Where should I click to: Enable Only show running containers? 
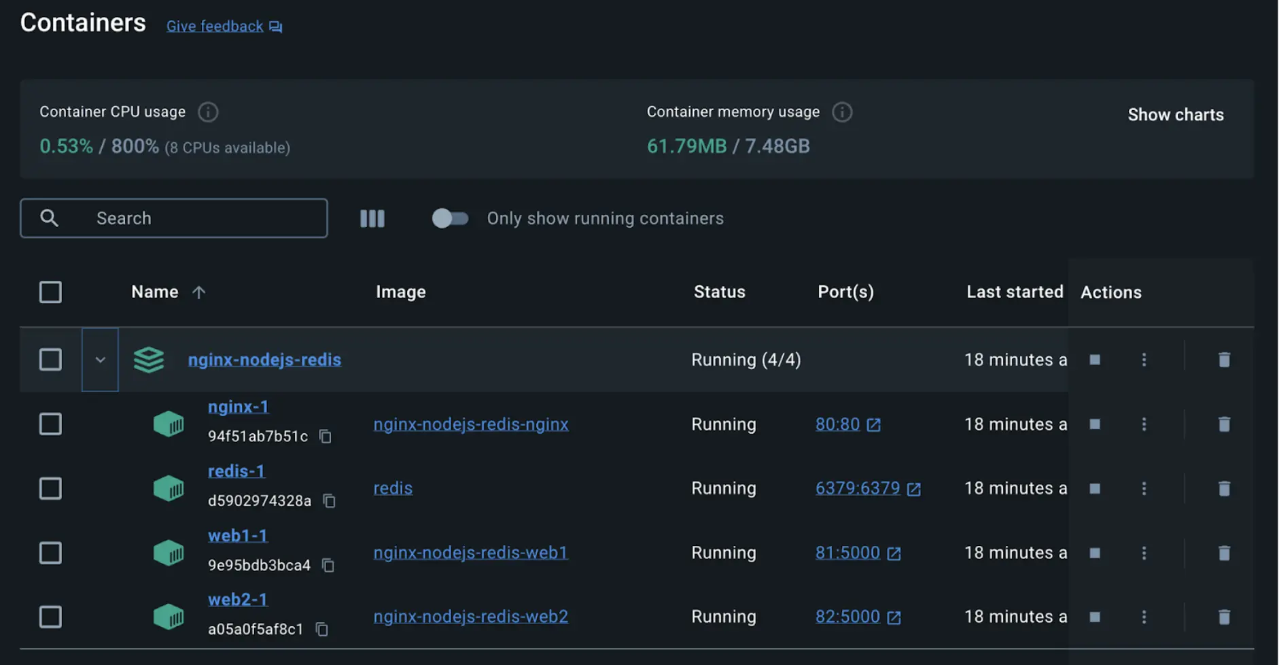[450, 218]
